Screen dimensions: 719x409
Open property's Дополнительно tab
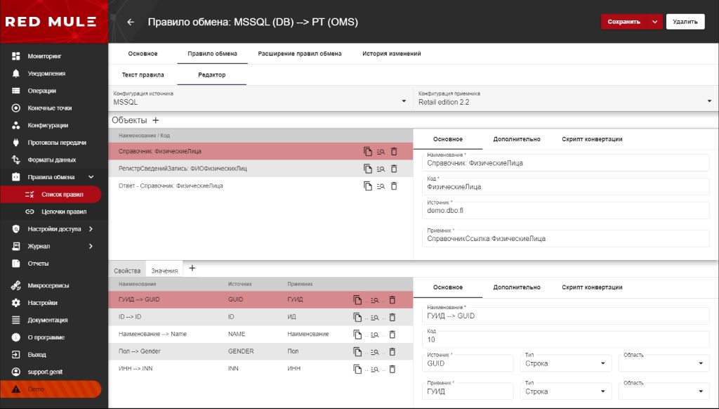click(x=517, y=287)
